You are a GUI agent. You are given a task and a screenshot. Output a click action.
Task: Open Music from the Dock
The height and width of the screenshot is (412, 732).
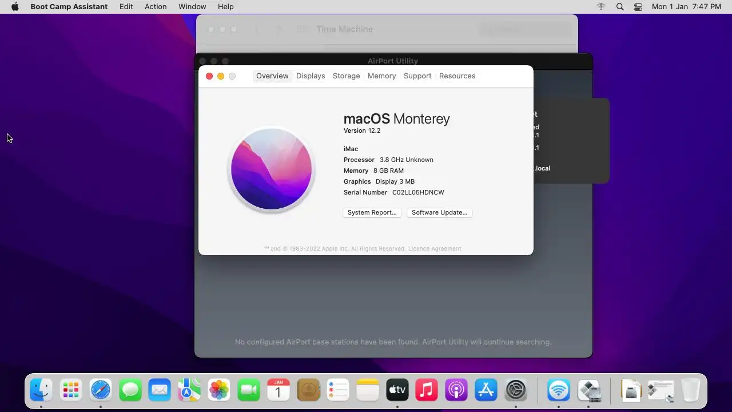(427, 390)
